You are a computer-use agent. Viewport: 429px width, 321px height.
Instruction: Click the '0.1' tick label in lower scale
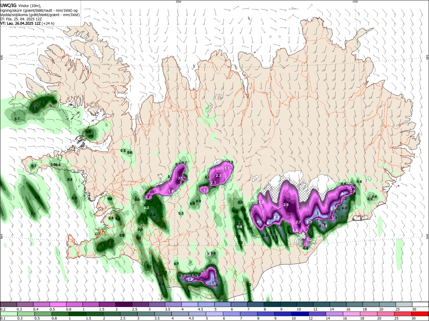coord(3,319)
